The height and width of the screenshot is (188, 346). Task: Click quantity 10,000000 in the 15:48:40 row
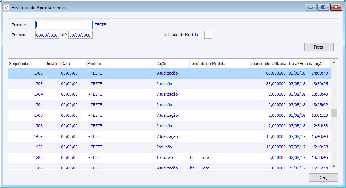click(x=276, y=136)
